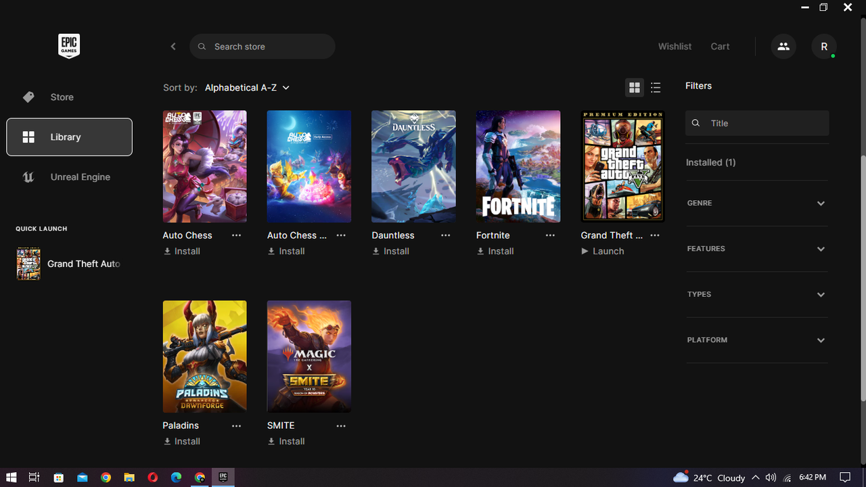Expand the Genre filter section
866x487 pixels.
[x=757, y=204]
